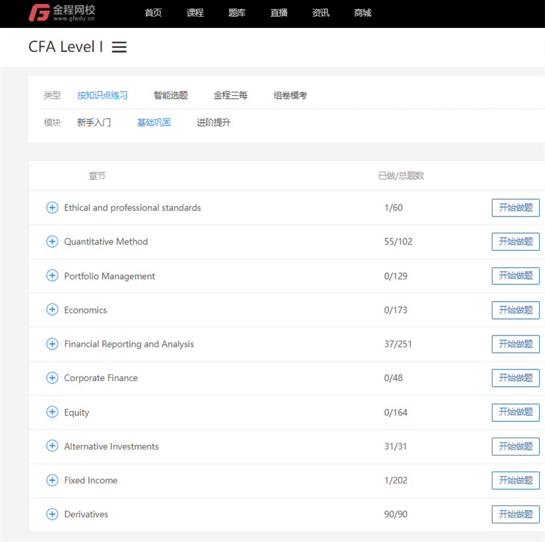Viewport: 545px width, 542px height.
Task: Open 资讯 in the top navigation
Action: tap(321, 13)
